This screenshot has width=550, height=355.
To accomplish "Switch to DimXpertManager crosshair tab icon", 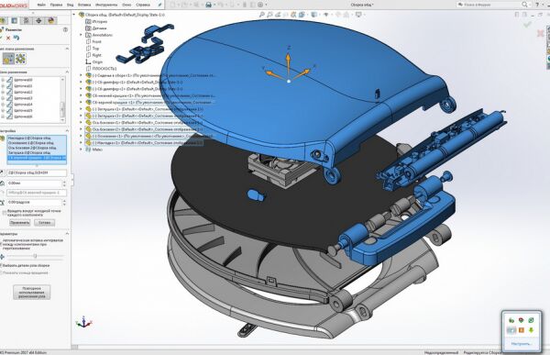I will click(x=38, y=21).
